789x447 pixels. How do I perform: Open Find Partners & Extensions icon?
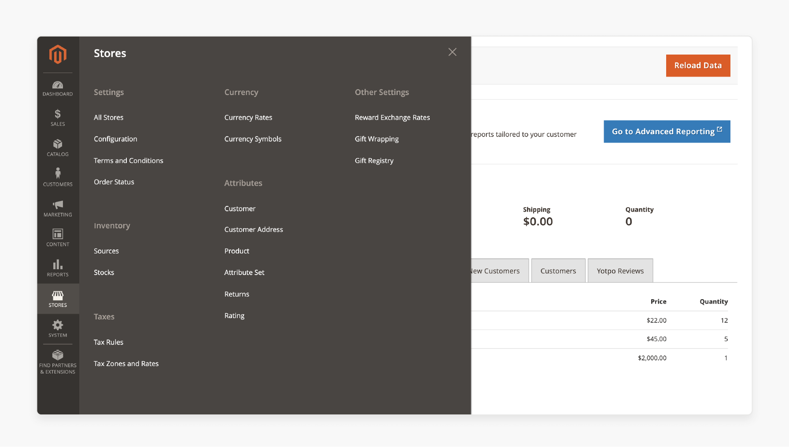coord(58,362)
